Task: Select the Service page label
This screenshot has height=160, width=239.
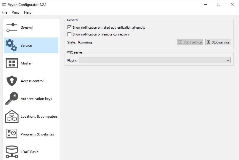Action: (x=26, y=45)
